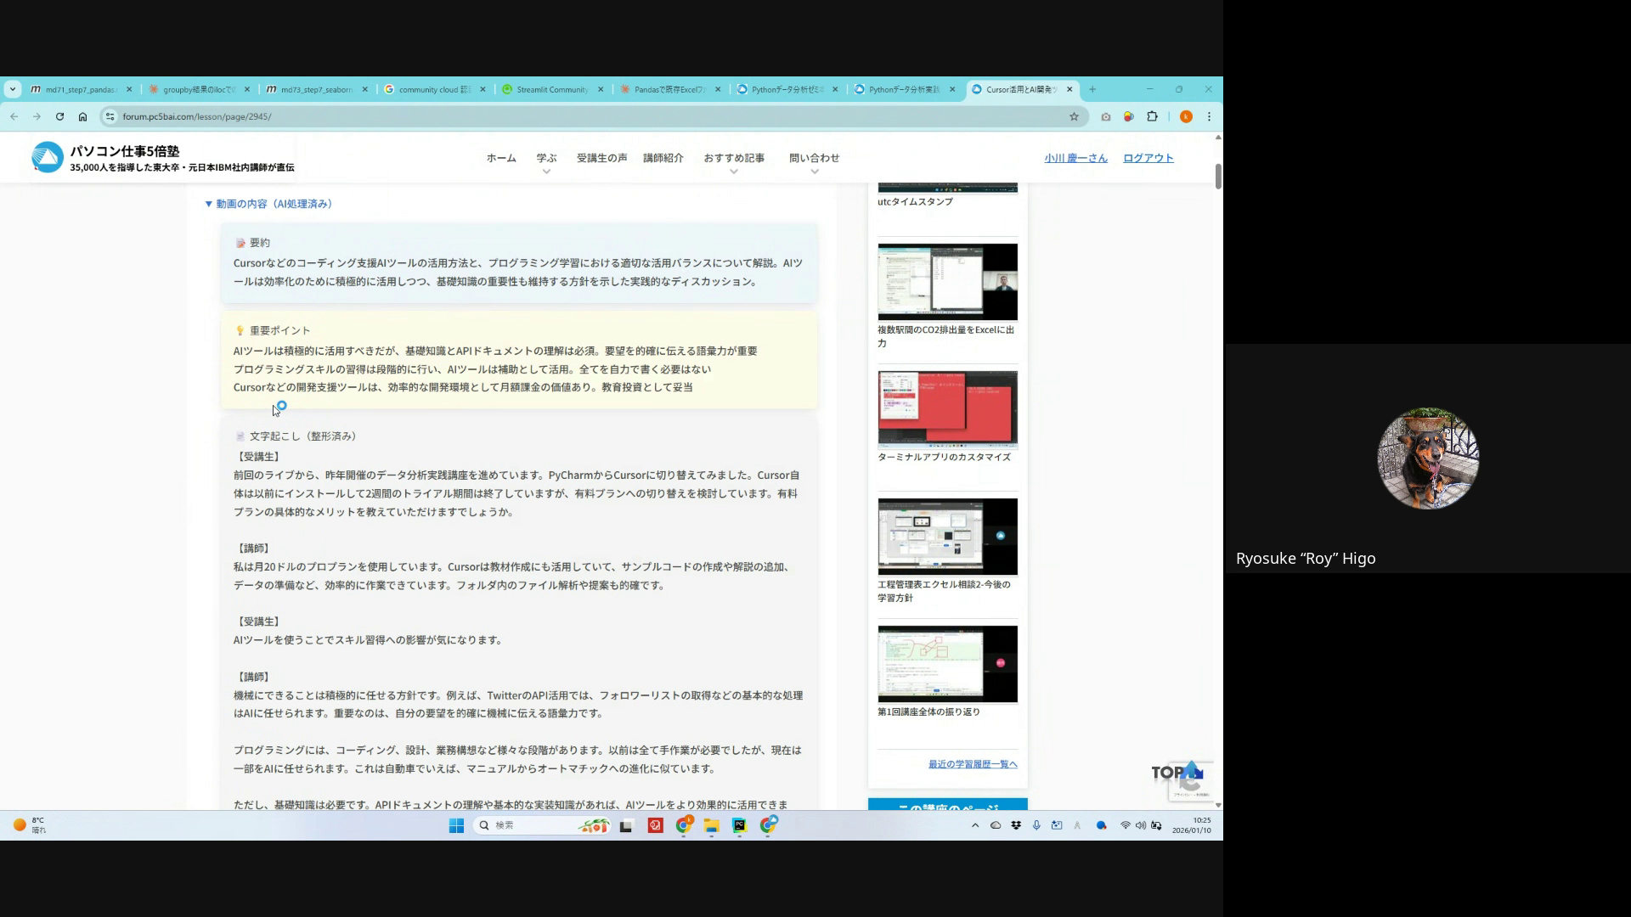Open the browser extensions puzzle icon
Image resolution: width=1631 pixels, height=917 pixels.
tap(1152, 116)
